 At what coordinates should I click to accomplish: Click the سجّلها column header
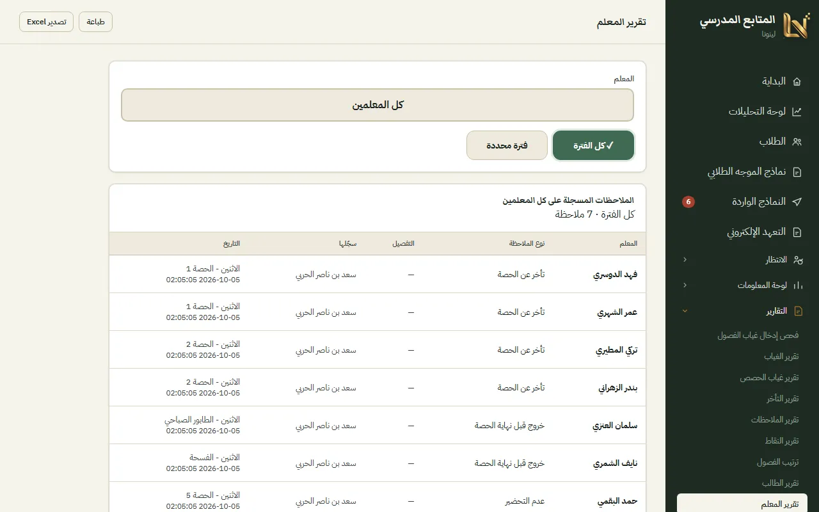(348, 244)
